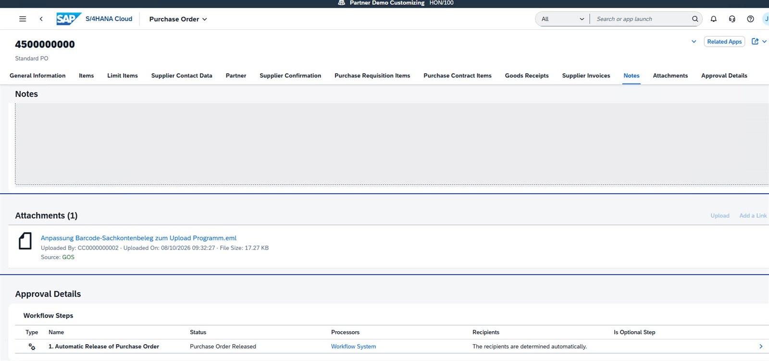
Task: Select the Partner tab
Action: point(236,76)
